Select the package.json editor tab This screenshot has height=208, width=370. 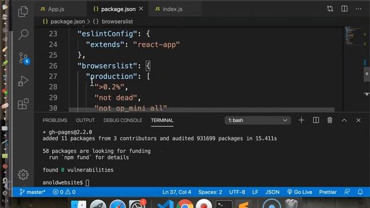pos(118,9)
